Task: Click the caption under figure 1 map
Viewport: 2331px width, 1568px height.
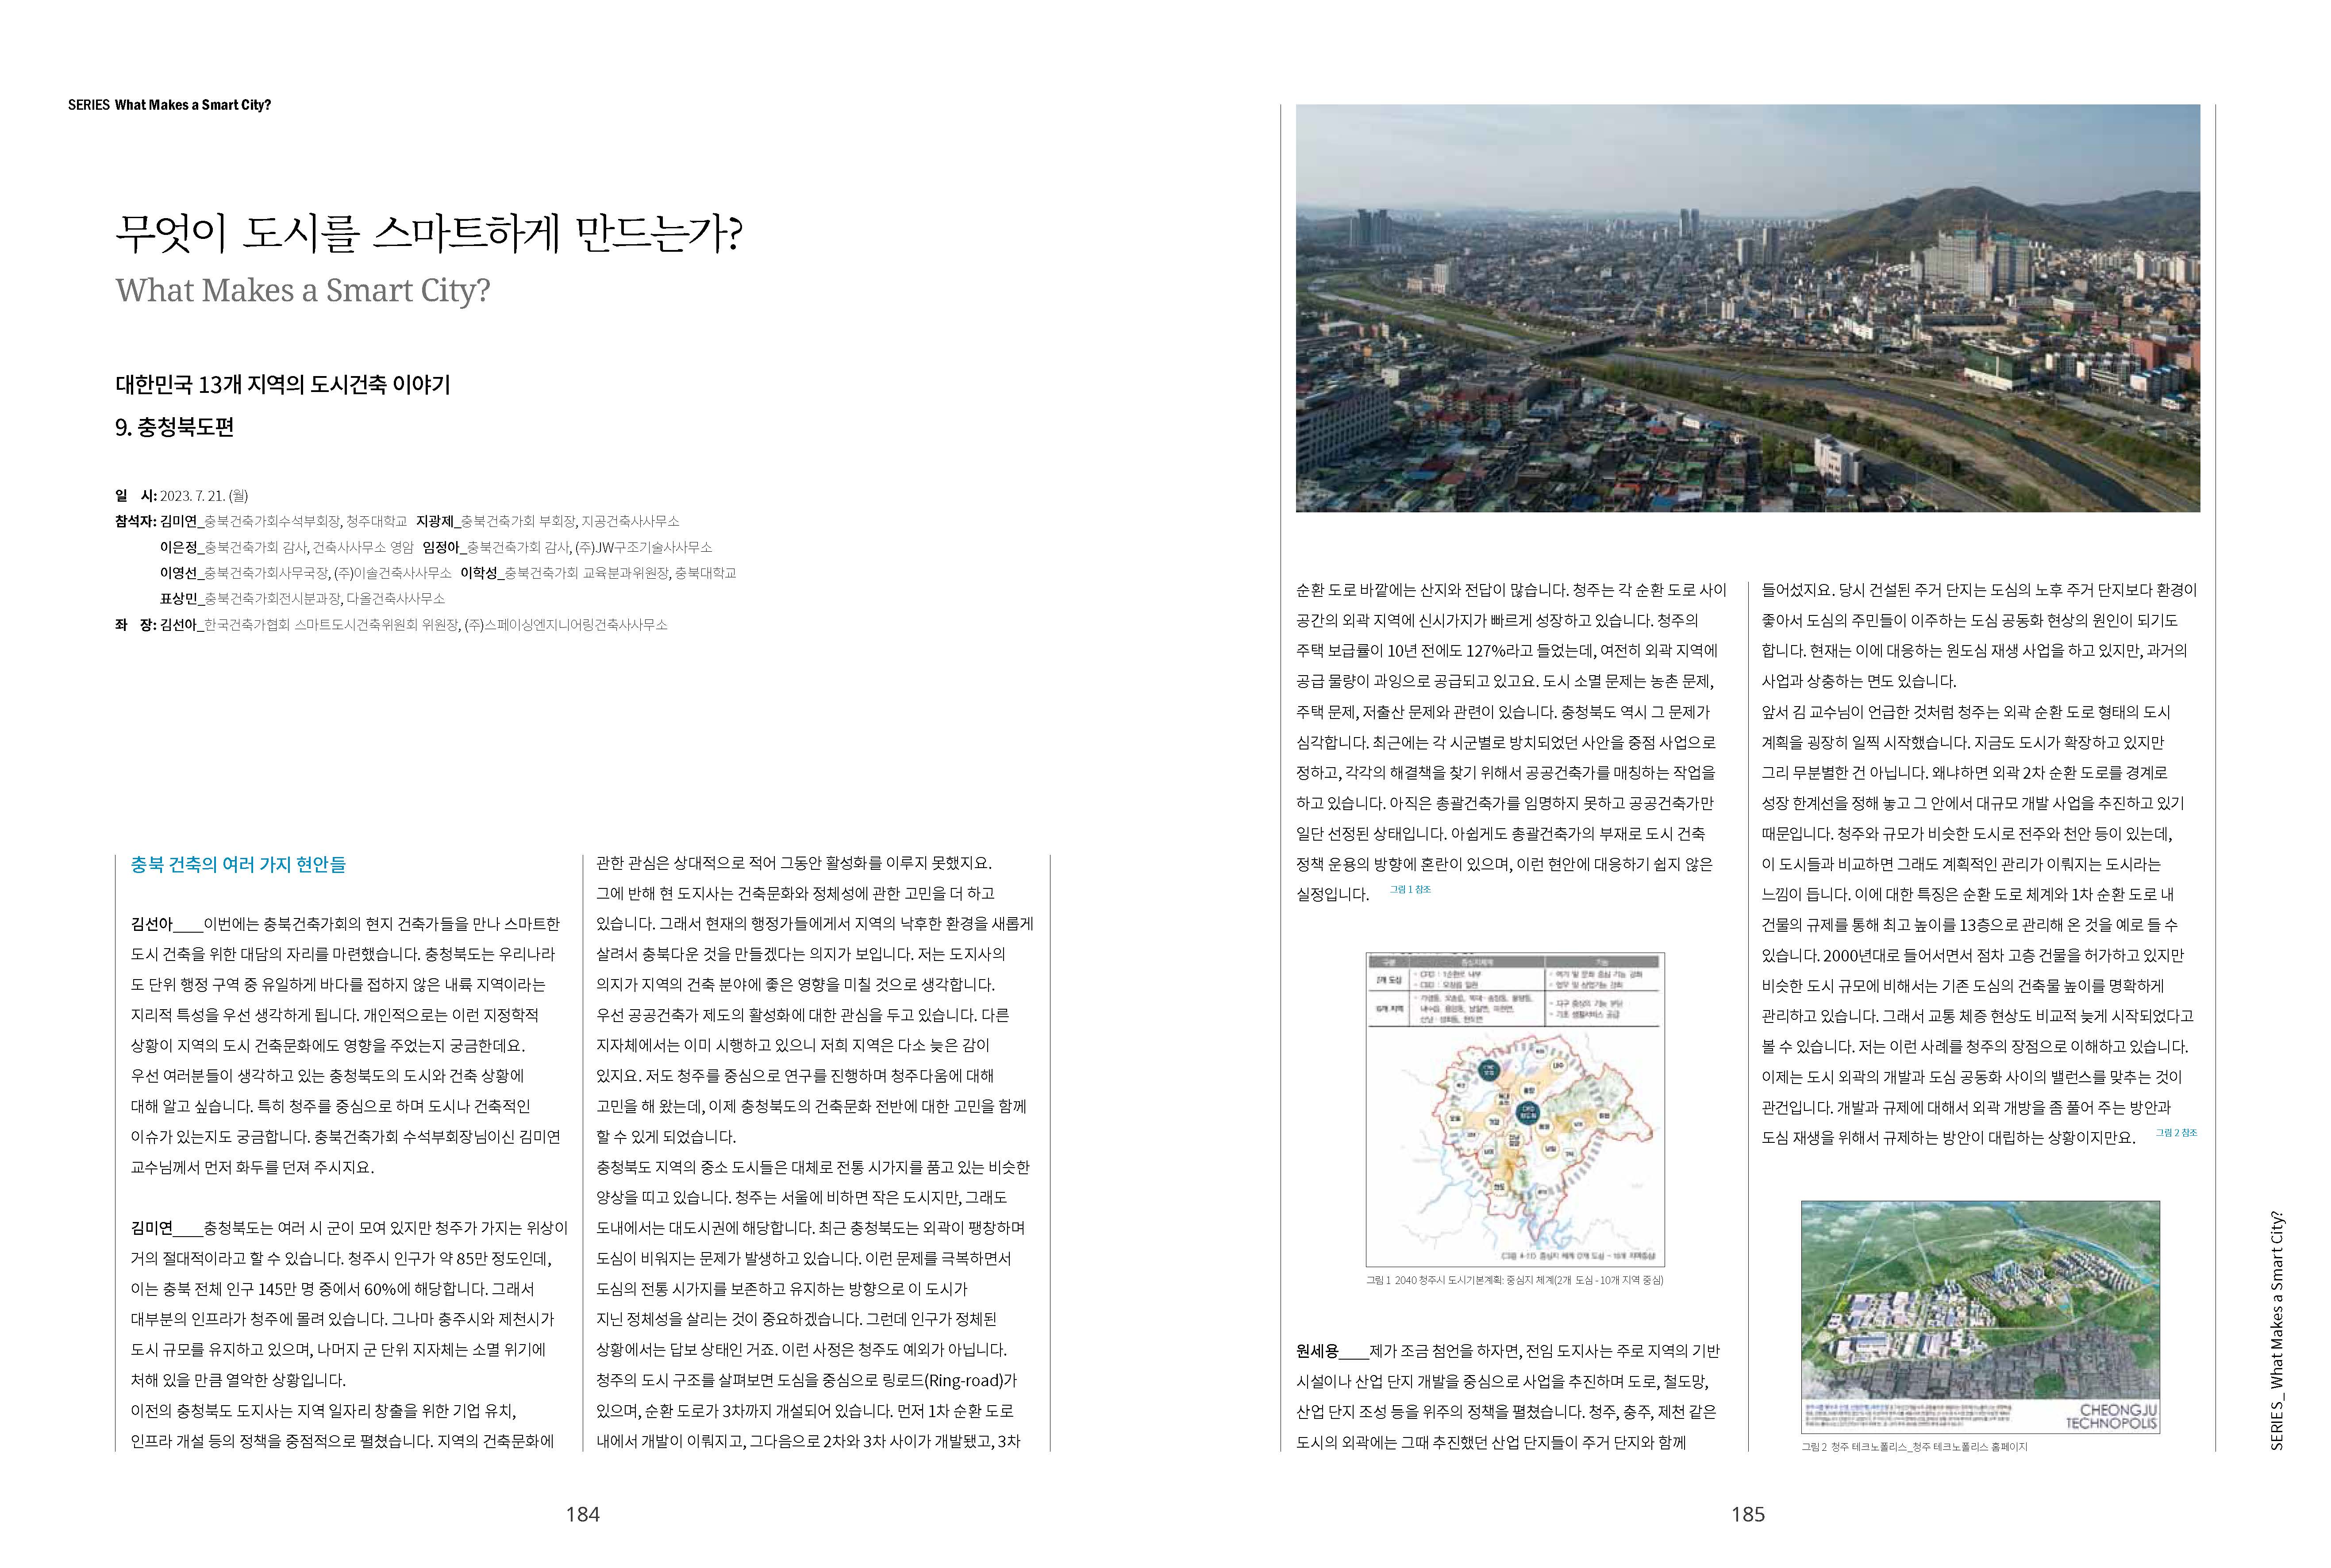Action: click(1514, 1280)
